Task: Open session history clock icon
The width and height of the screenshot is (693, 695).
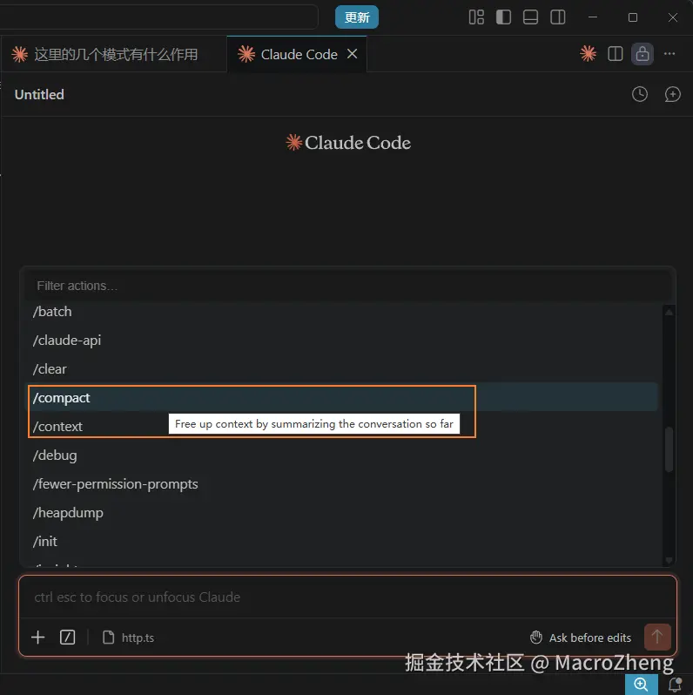Action: click(x=639, y=94)
